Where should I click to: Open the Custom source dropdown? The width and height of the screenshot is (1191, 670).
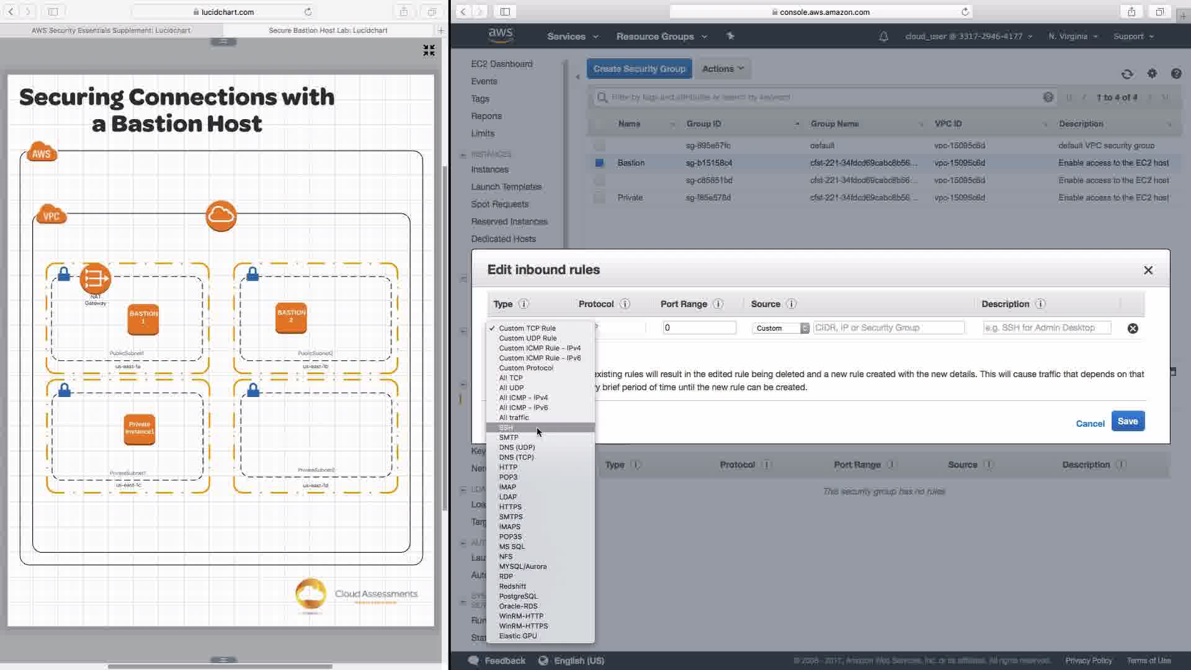(x=780, y=328)
